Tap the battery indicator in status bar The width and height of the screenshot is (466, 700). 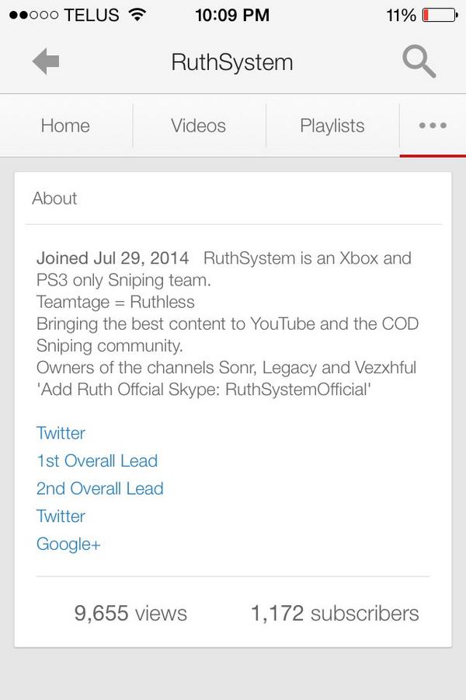(x=440, y=16)
